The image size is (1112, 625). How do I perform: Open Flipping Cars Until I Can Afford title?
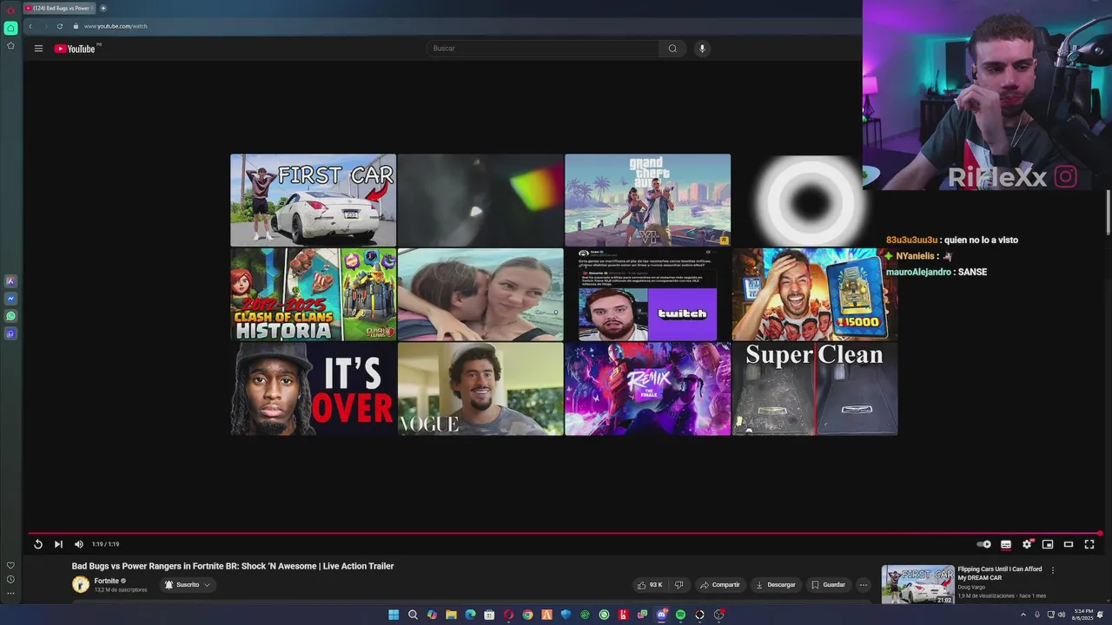(1000, 573)
